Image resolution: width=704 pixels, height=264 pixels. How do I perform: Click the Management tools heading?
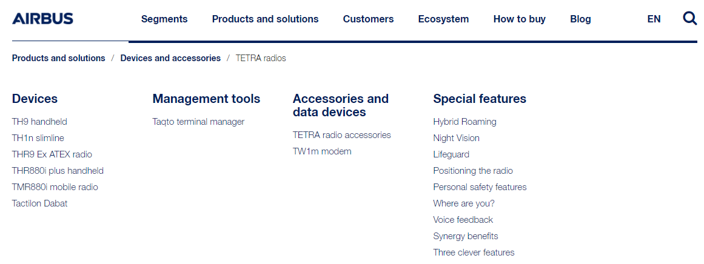(206, 99)
